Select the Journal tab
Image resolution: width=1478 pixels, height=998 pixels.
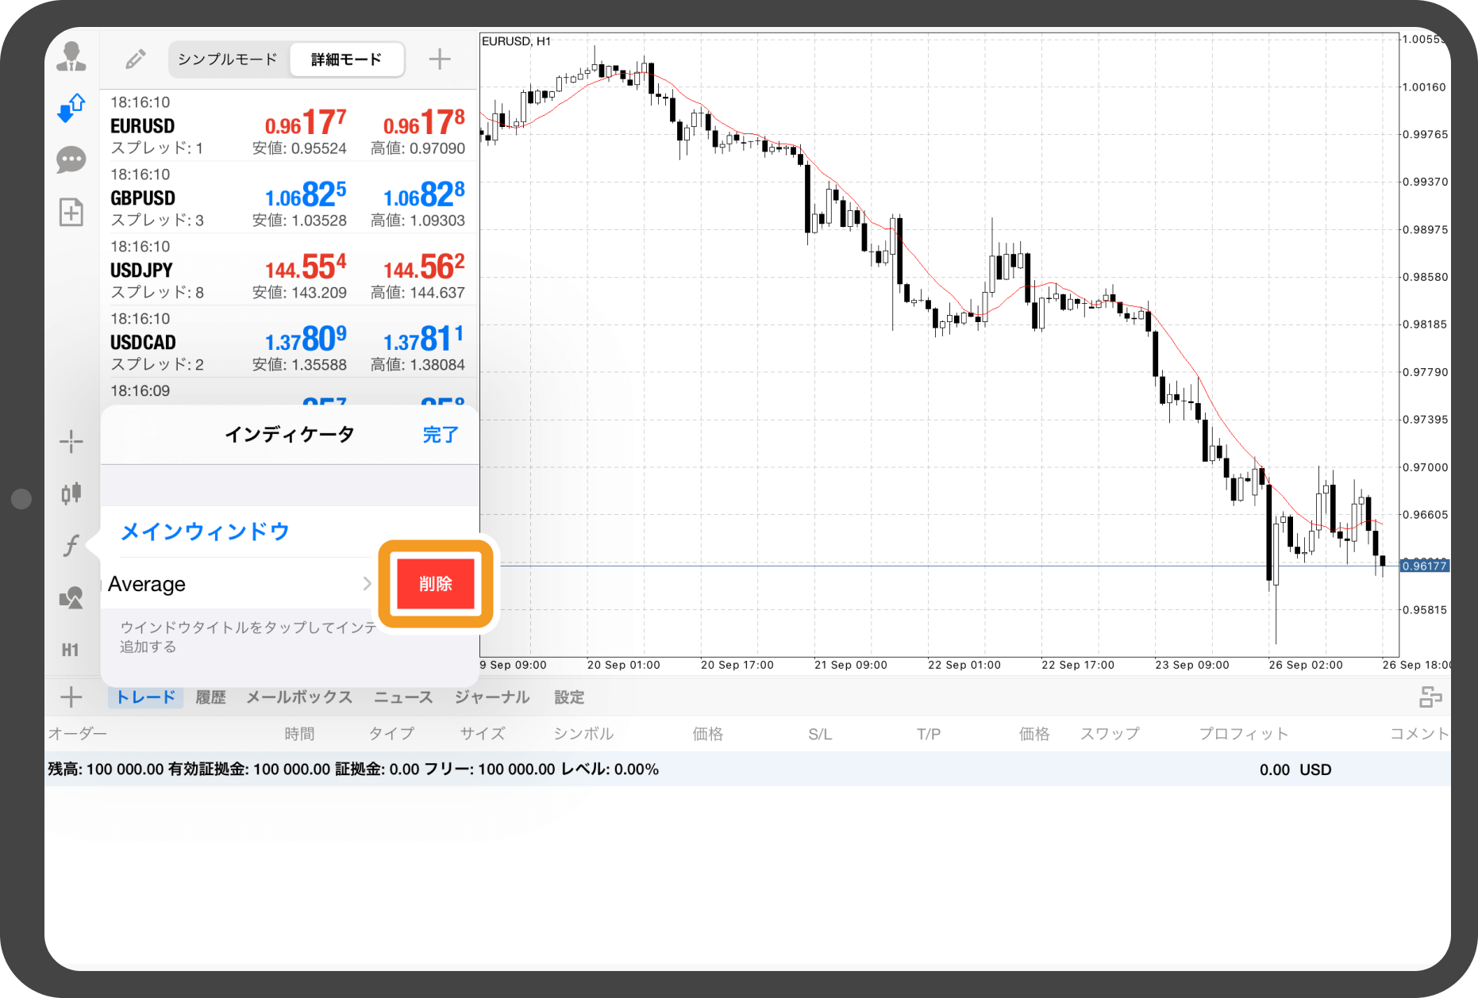coord(492,697)
